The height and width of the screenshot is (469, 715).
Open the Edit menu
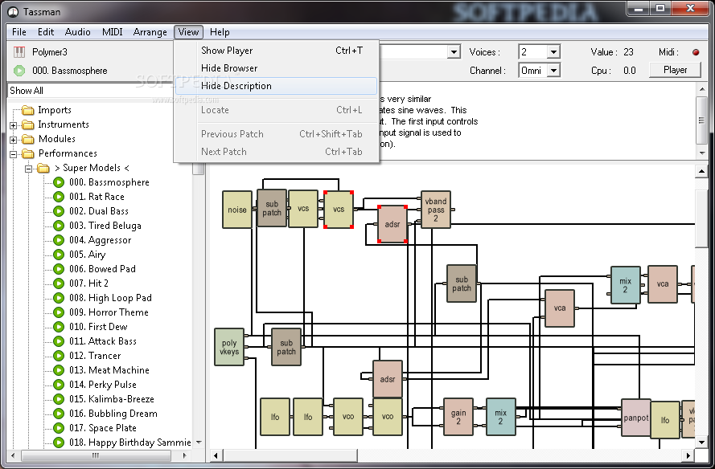coord(46,32)
